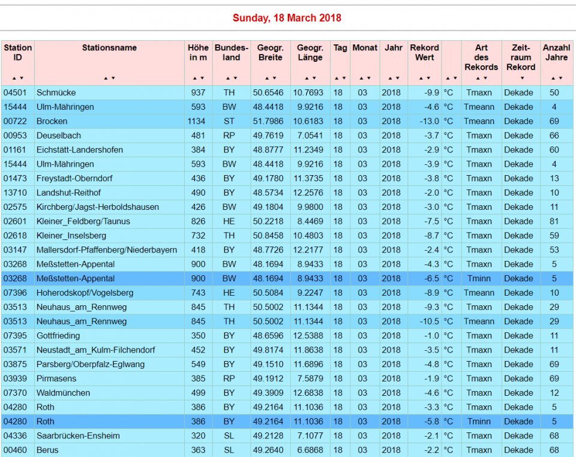Sort Tag column ascending

(337, 79)
